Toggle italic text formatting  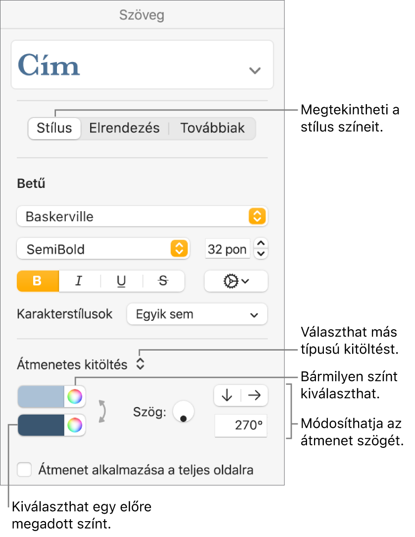pyautogui.click(x=79, y=281)
